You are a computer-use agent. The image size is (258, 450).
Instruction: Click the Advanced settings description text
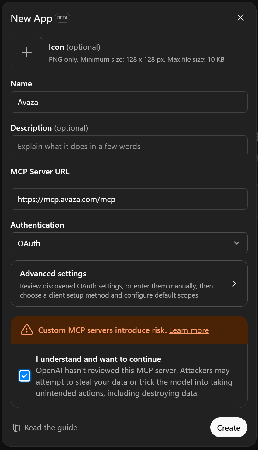(x=116, y=291)
